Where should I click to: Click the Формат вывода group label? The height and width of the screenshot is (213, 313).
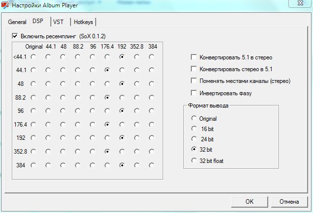pyautogui.click(x=208, y=106)
